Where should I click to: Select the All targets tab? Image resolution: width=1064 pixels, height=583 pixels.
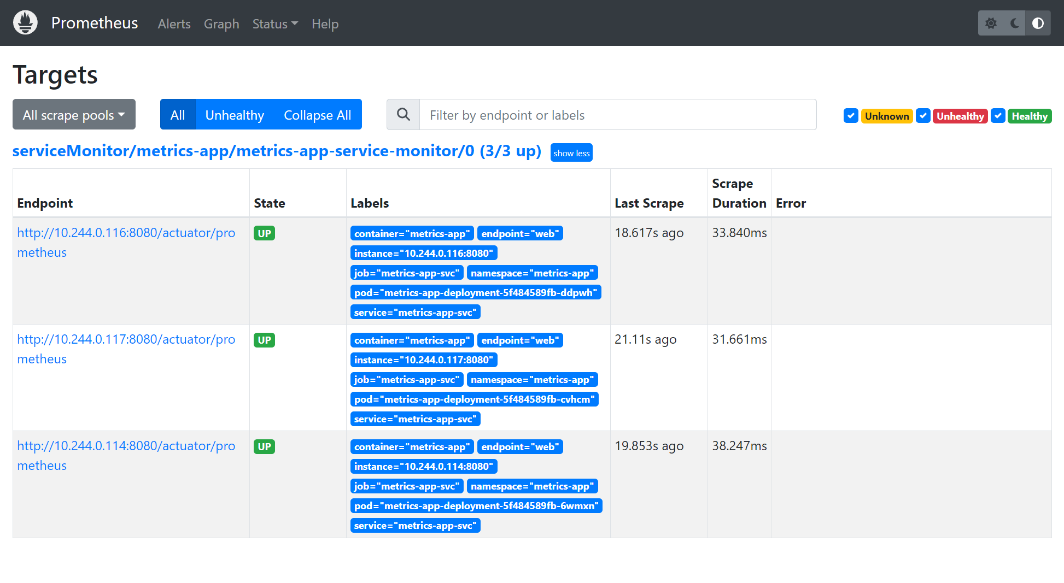click(178, 115)
